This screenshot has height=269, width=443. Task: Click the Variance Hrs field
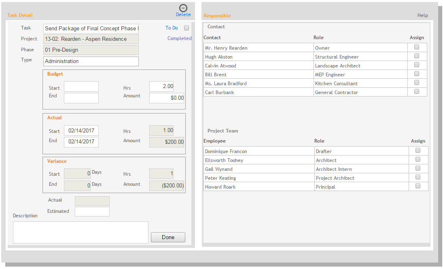[161, 174]
